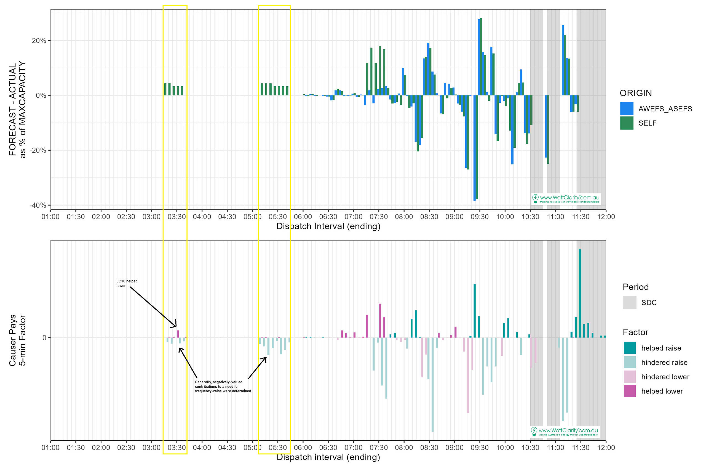Click the Period legend title

pyautogui.click(x=636, y=287)
